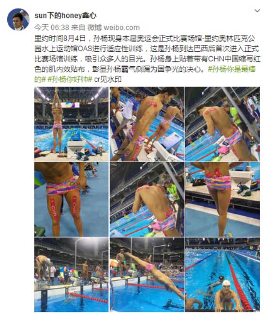Open the username sun下的honey鑫心 profile
266x314 pixels.
pos(65,15)
